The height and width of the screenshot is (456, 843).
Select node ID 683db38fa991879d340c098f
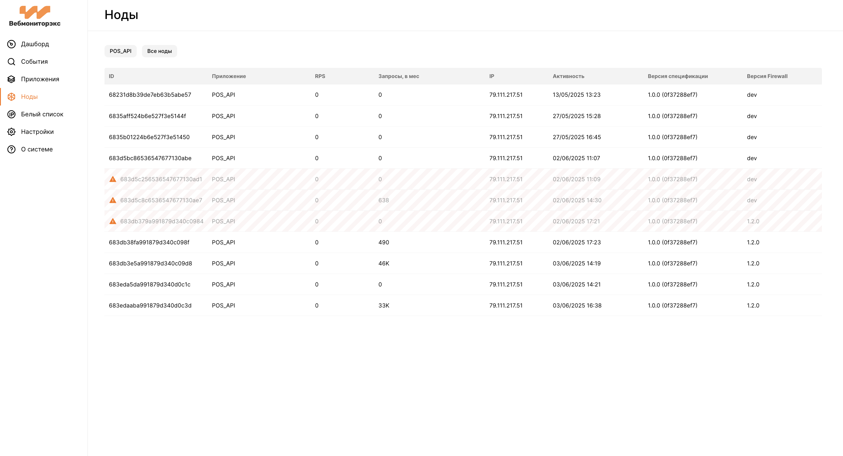pyautogui.click(x=149, y=242)
